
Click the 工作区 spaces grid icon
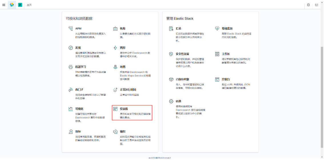coord(217,54)
